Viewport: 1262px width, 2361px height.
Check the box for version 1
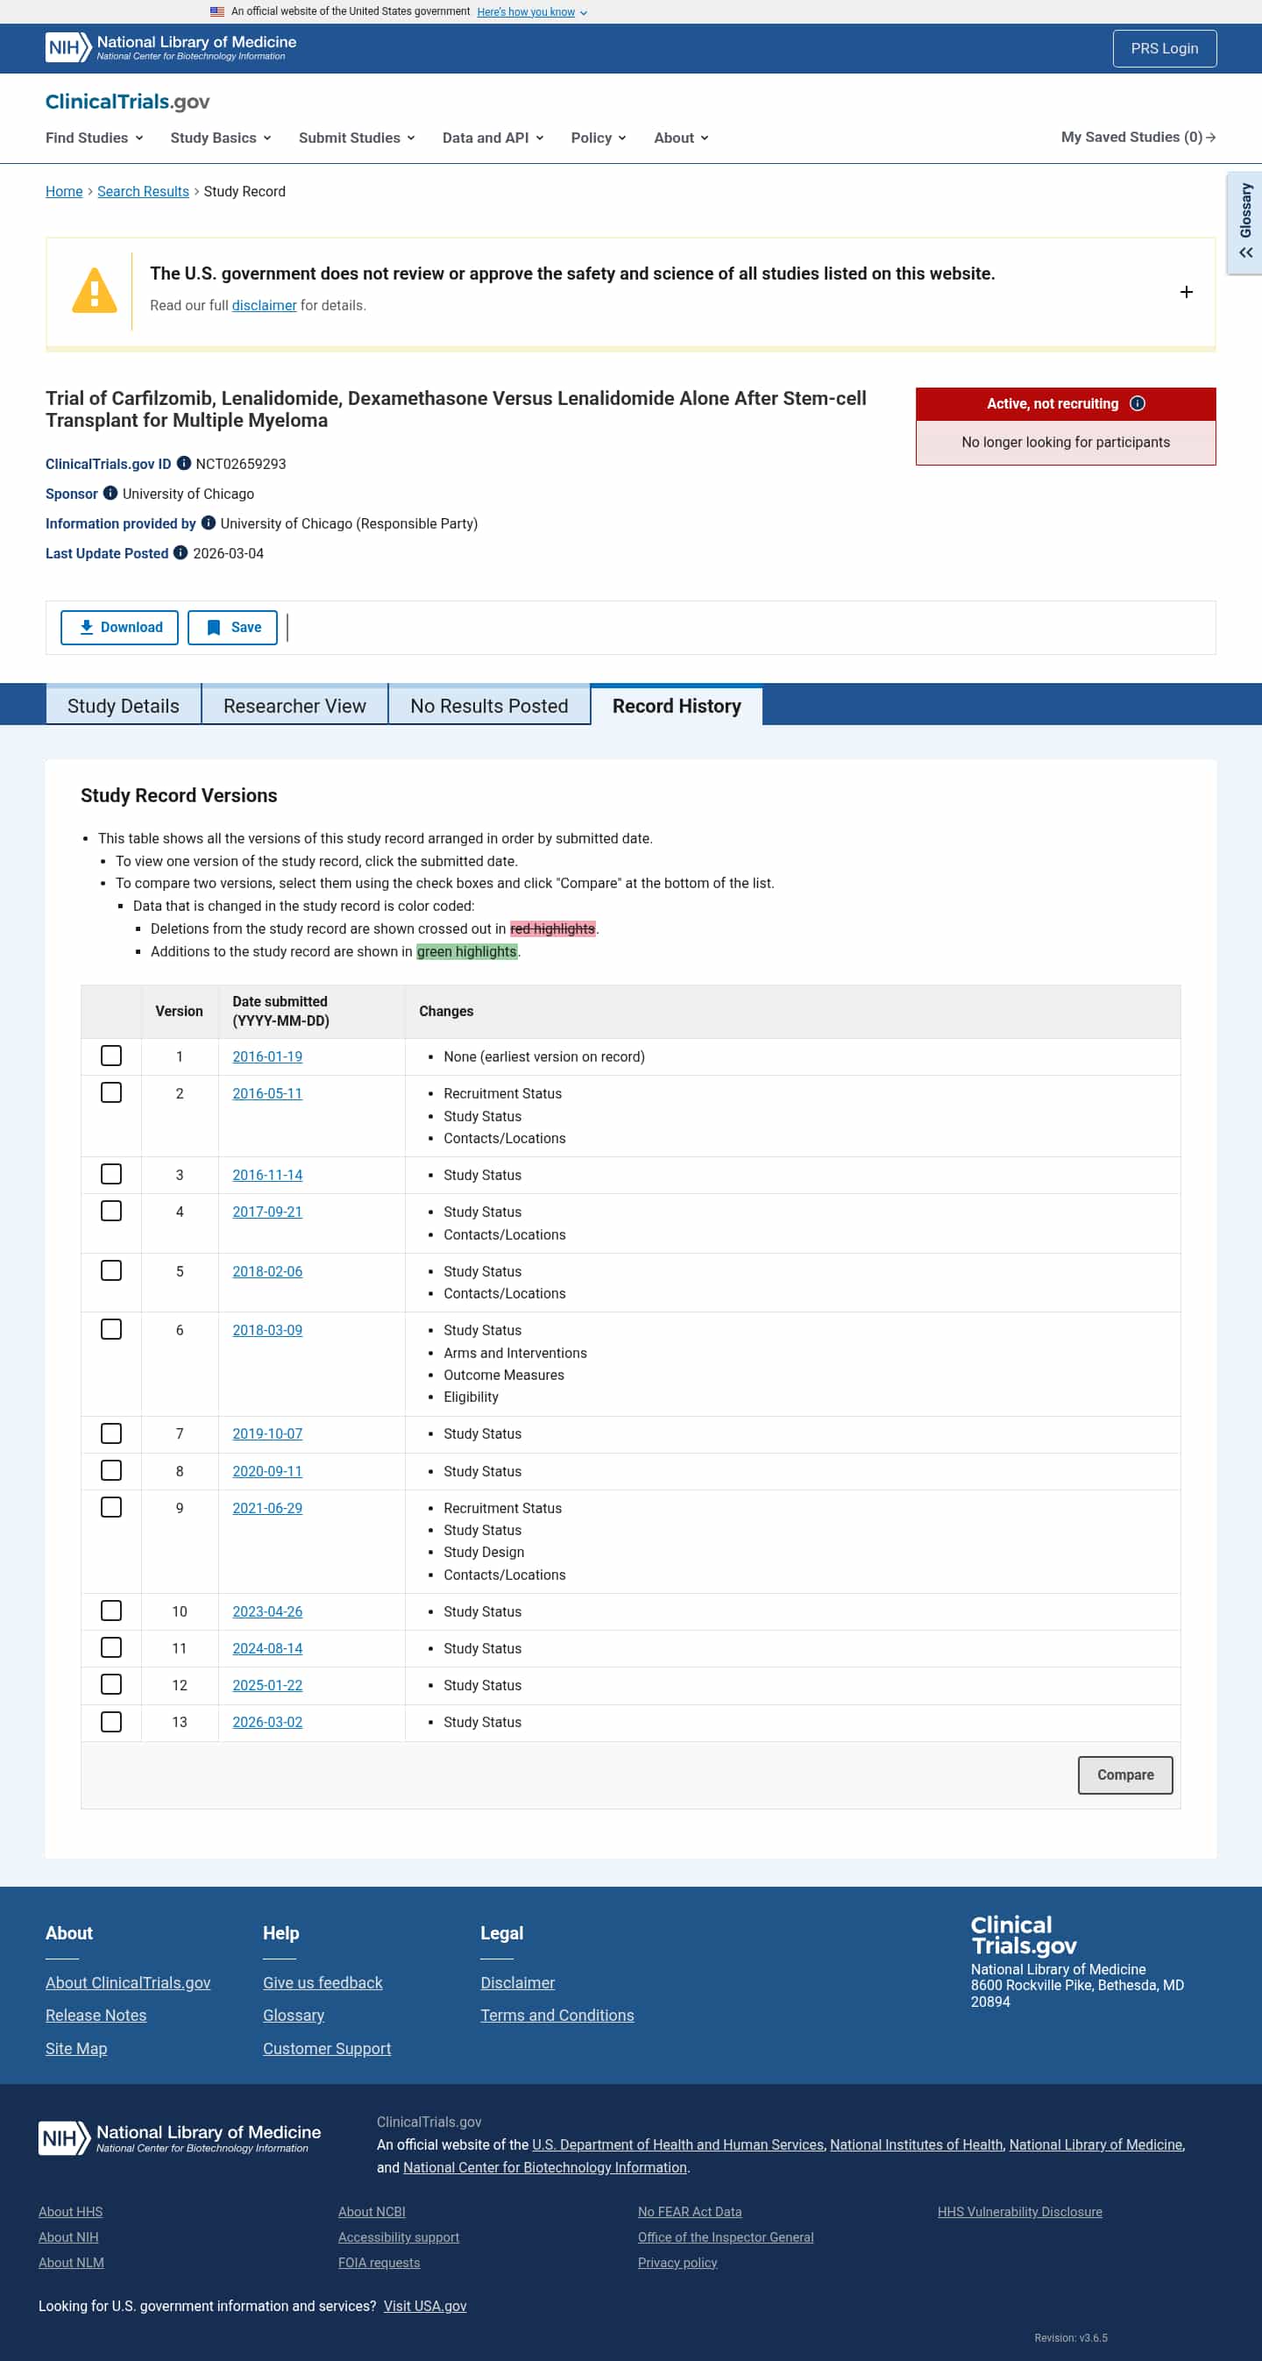click(111, 1056)
